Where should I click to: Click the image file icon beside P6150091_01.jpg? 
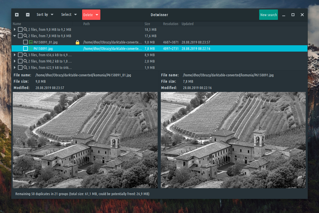click(31, 42)
